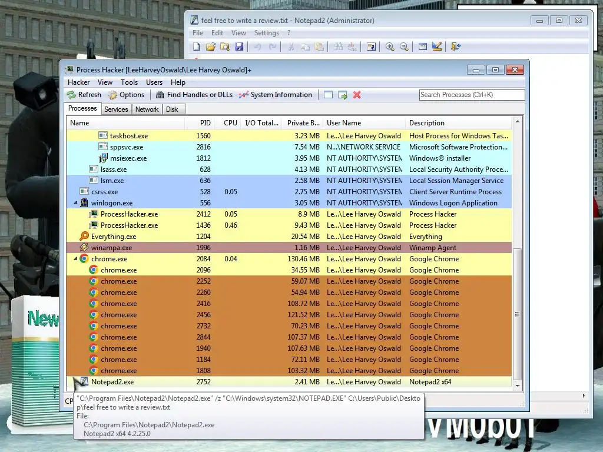Click the Replace icon in Notepad2 toolbar

click(x=352, y=47)
